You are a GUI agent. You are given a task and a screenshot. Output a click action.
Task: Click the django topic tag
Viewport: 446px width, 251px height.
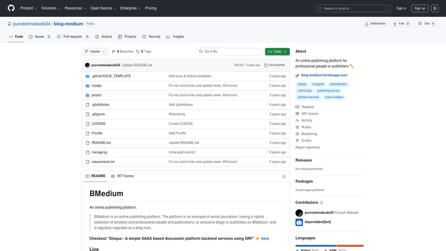click(x=302, y=85)
